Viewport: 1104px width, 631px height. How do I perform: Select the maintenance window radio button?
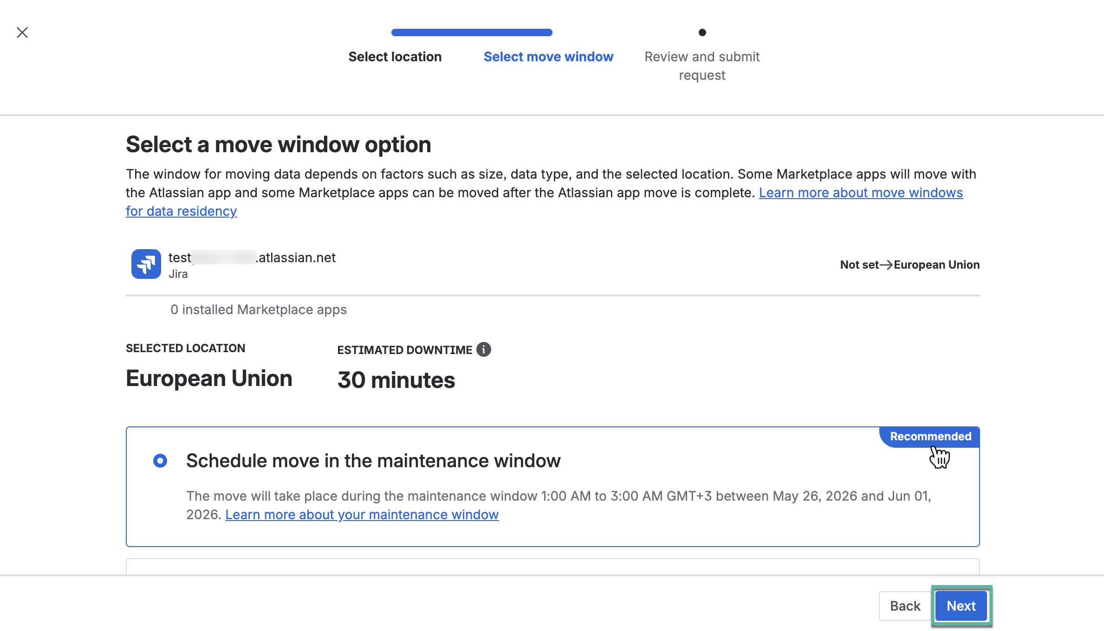(160, 461)
